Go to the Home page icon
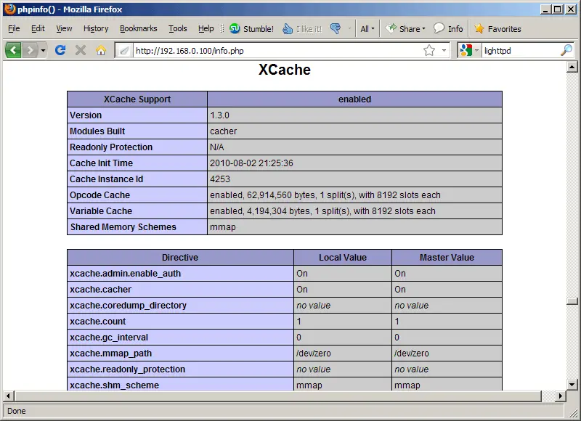 click(101, 50)
